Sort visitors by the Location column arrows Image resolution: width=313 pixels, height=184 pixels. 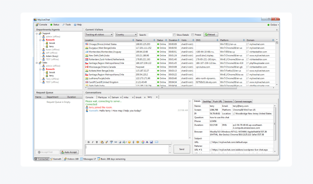pos(133,40)
